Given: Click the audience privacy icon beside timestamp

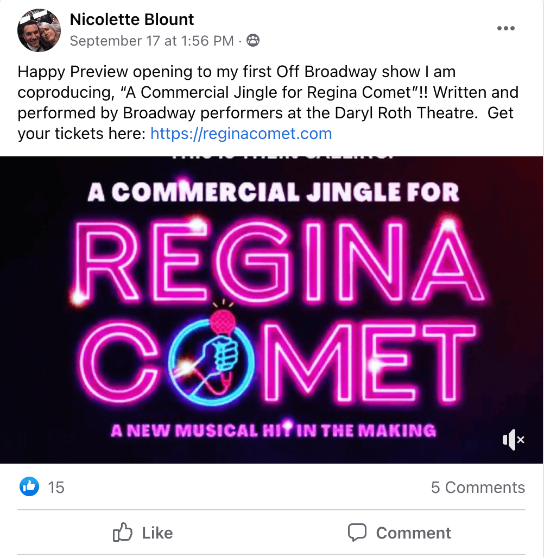Looking at the screenshot, I should pos(253,41).
